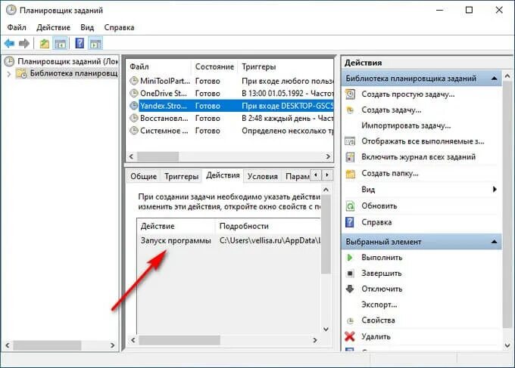Click the Back arrow toolbar icon
This screenshot has width=515, height=368.
9,43
